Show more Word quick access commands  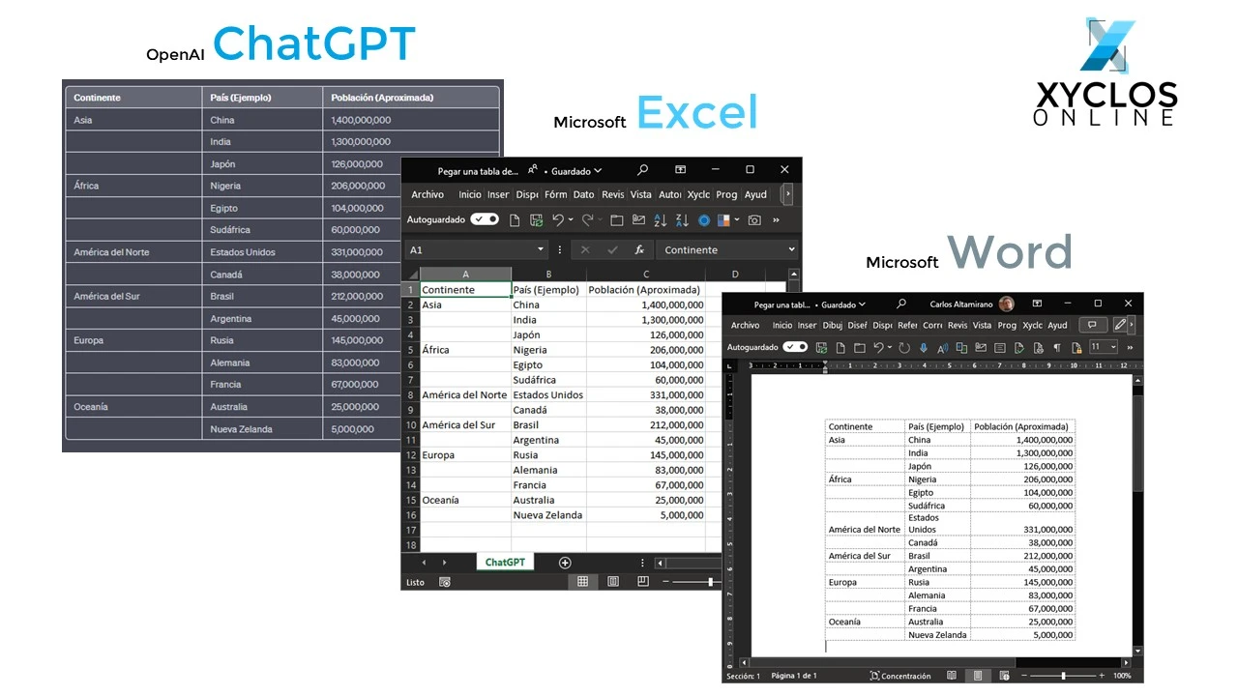[x=1130, y=347]
